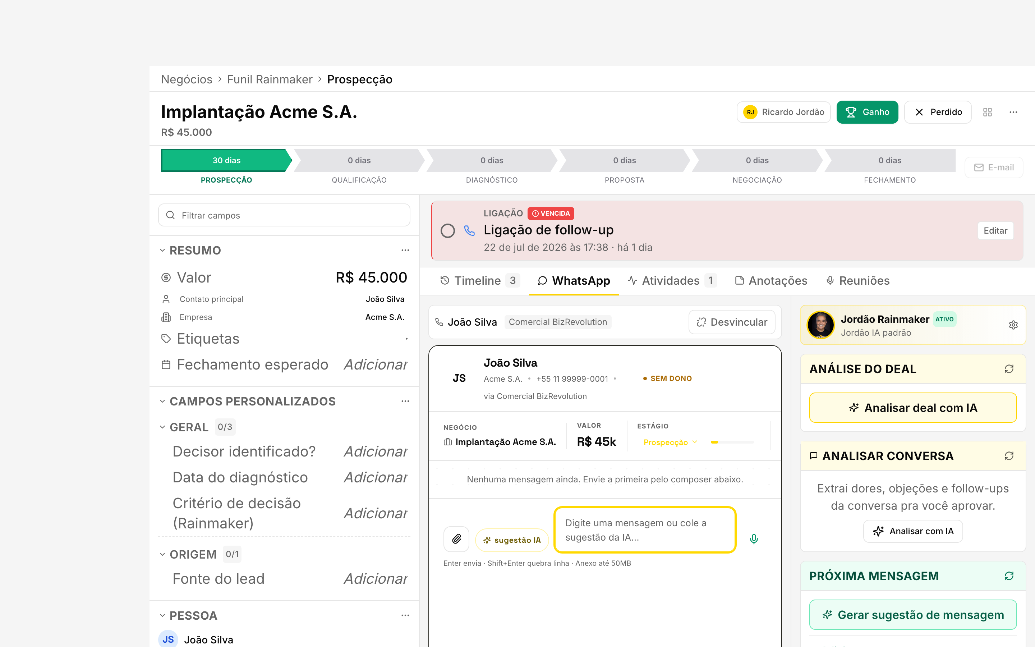Click the attachment paperclip icon
The image size is (1035, 647).
coord(456,539)
